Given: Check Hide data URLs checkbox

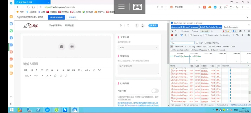Looking at the screenshot, I should tap(206, 43).
